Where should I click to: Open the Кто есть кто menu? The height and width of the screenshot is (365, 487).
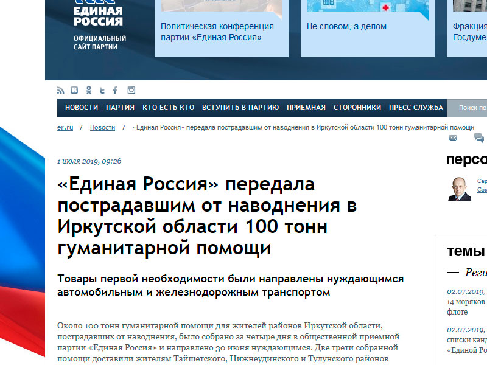[x=168, y=108]
